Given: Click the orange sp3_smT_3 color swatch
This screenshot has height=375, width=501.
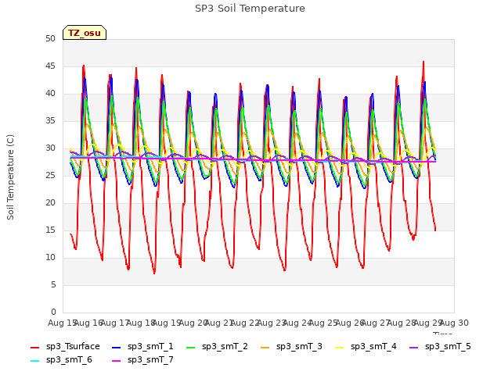Looking at the screenshot, I should [265, 347].
